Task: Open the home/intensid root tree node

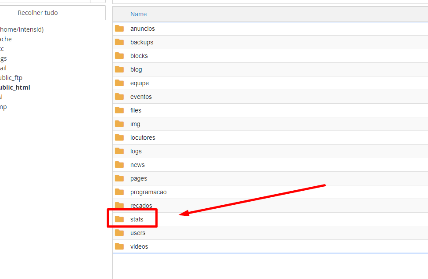Action: click(x=22, y=29)
